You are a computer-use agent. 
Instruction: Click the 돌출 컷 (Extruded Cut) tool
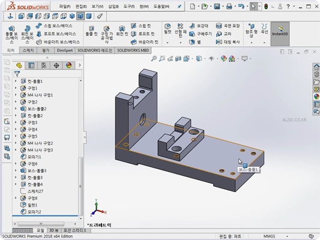(91, 31)
